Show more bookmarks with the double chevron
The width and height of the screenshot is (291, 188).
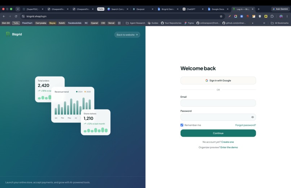(x=264, y=23)
